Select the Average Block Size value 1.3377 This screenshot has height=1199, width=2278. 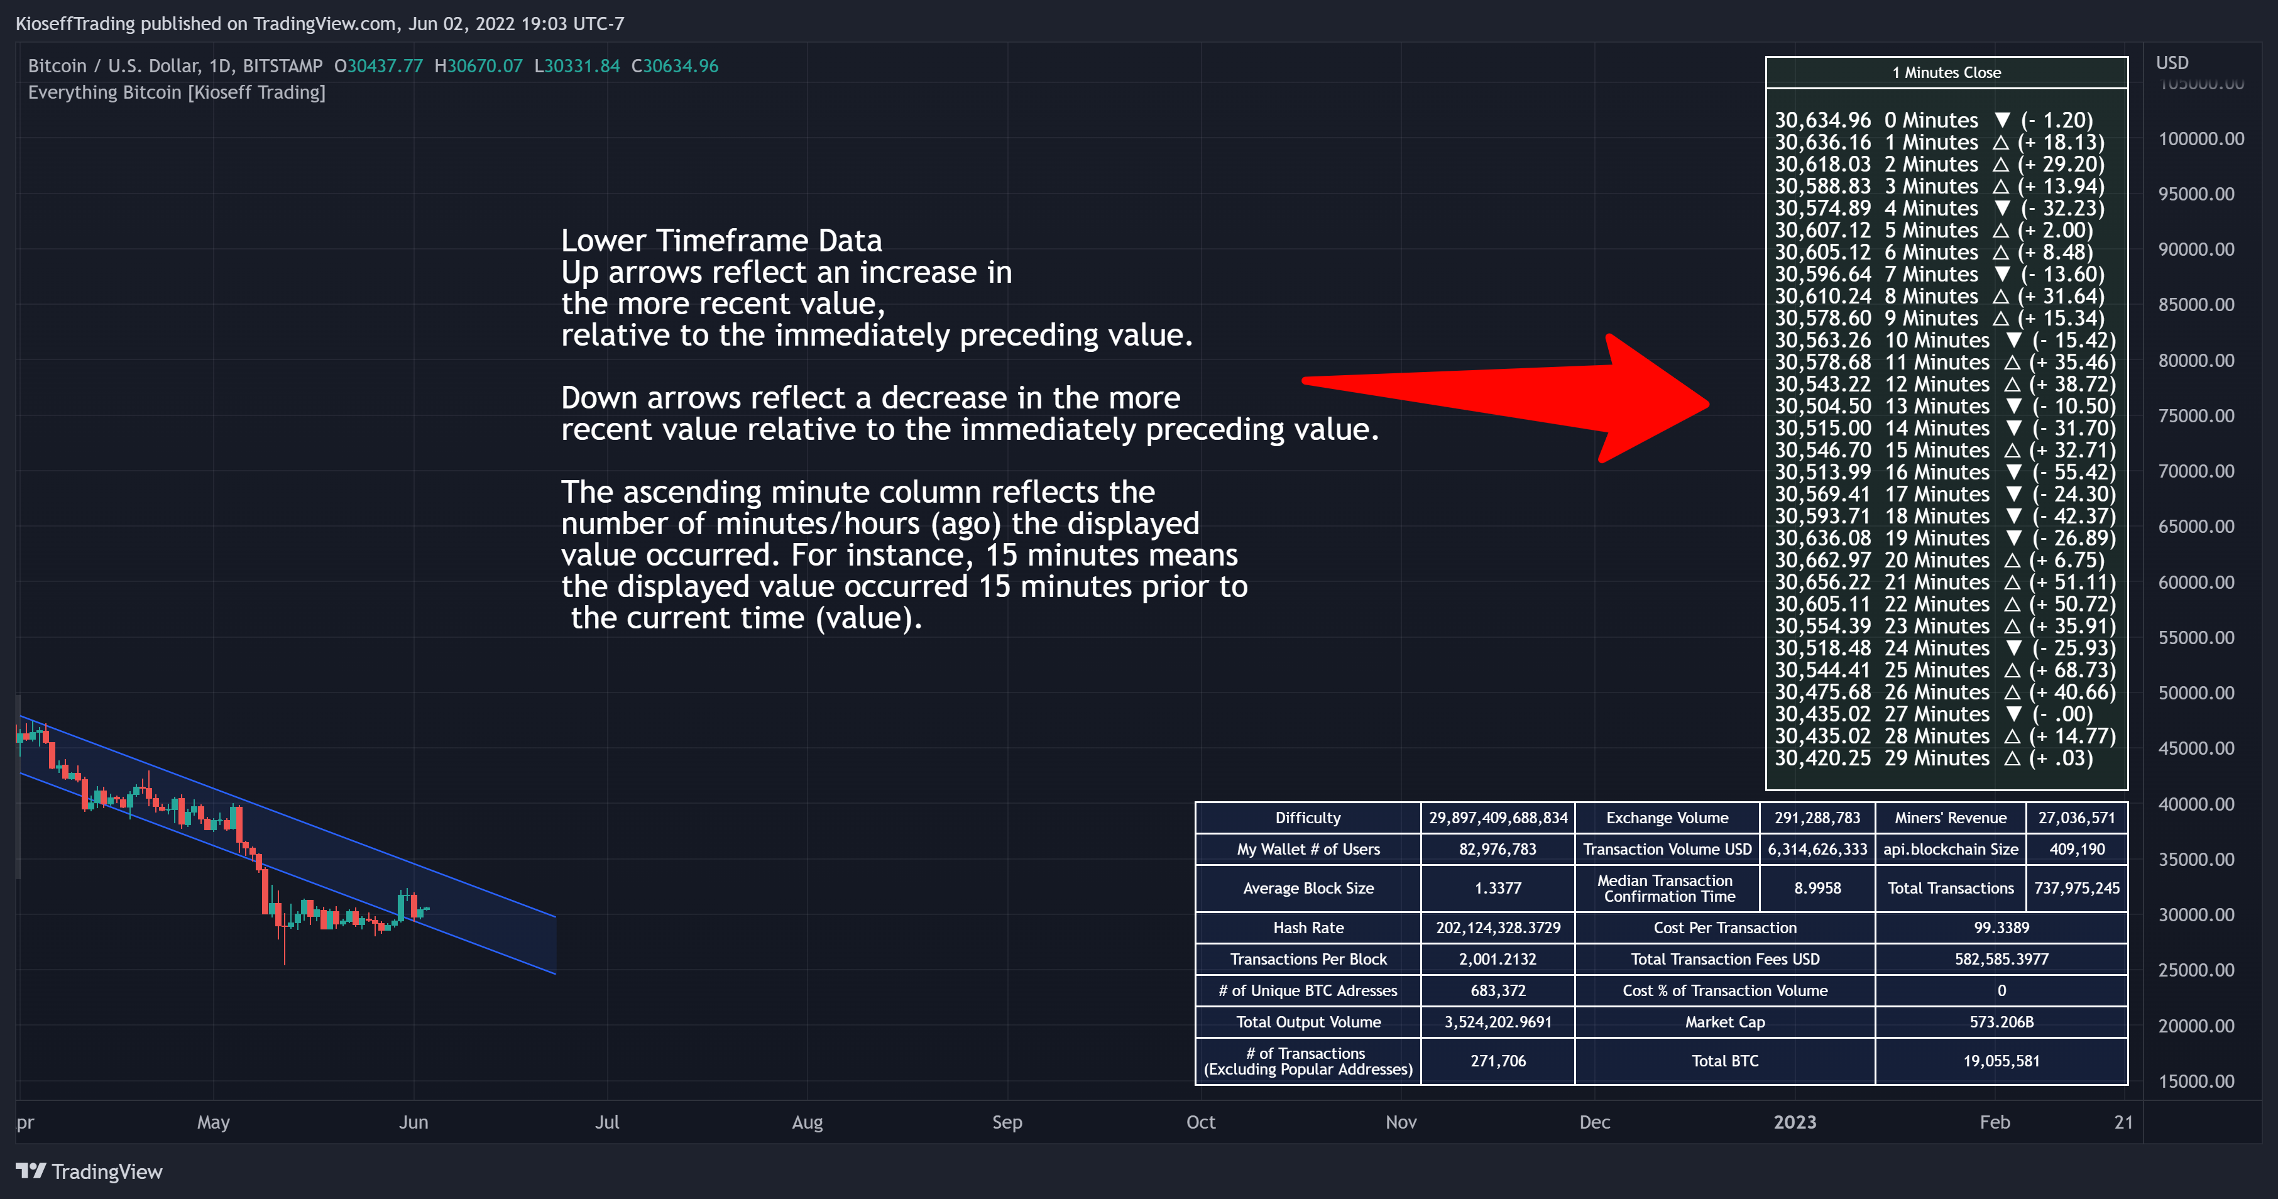(x=1497, y=888)
